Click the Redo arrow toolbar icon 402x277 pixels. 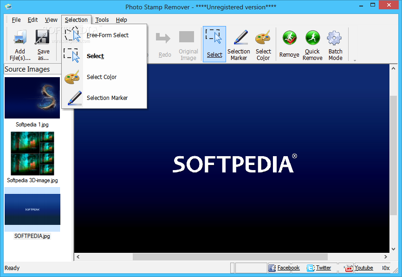[x=163, y=38]
